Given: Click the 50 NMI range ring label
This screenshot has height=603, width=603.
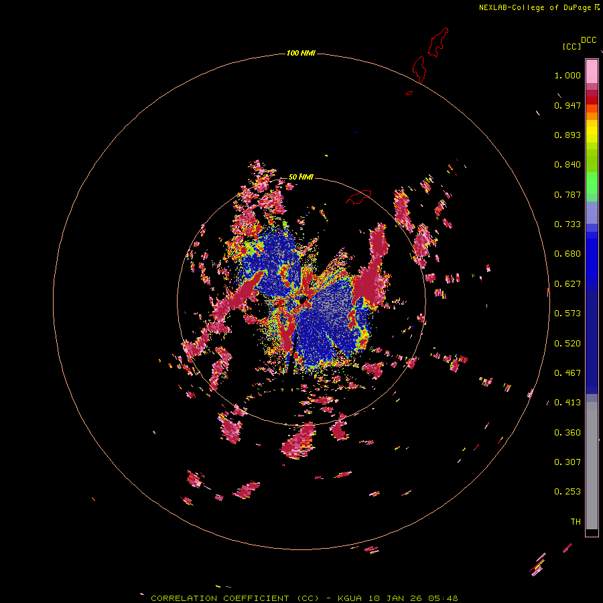Looking at the screenshot, I should [301, 177].
